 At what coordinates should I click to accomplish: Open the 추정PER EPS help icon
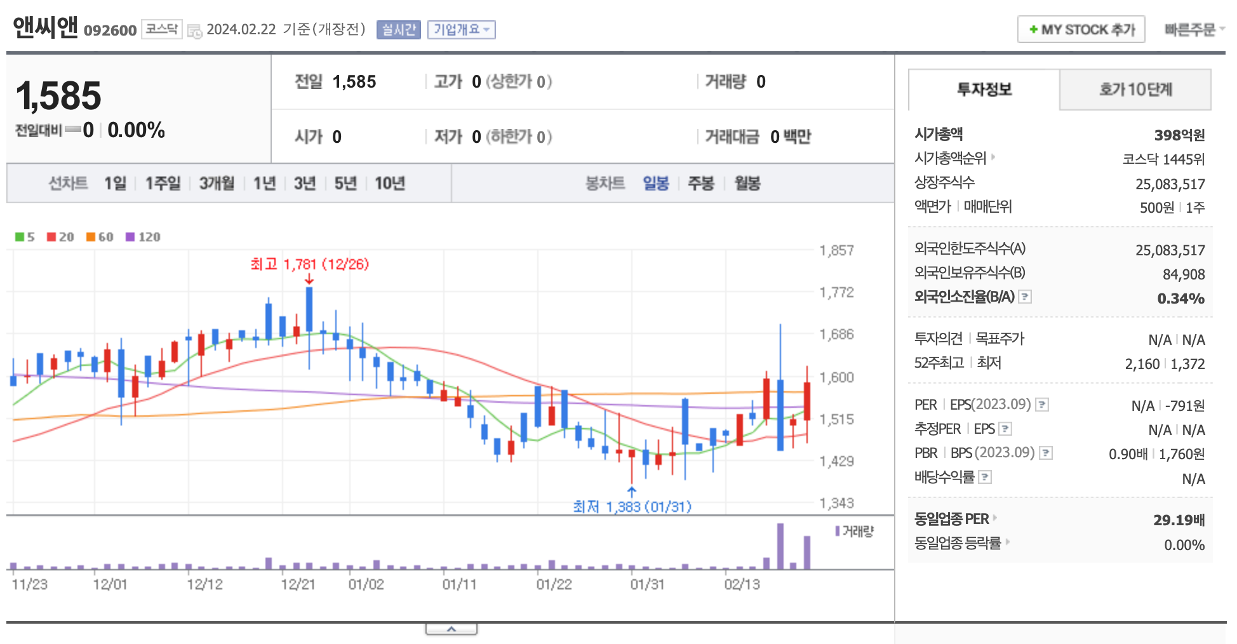[1005, 429]
